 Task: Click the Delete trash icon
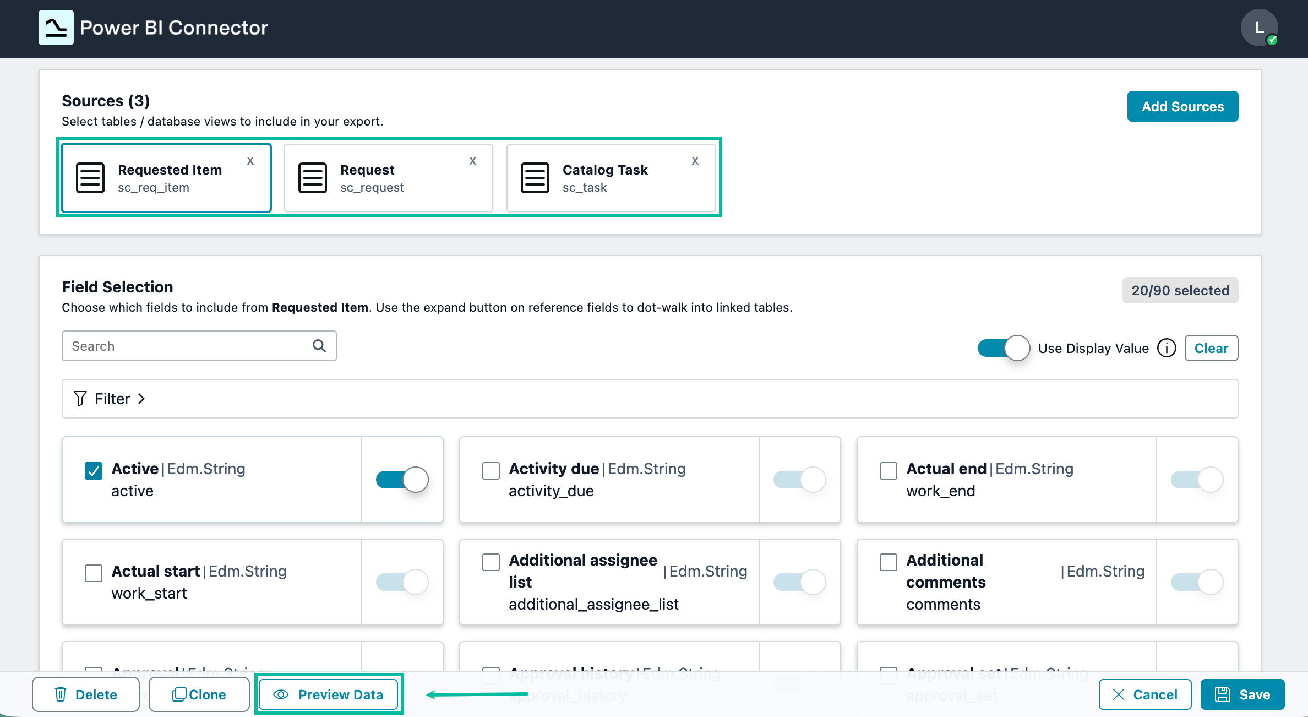pos(61,694)
